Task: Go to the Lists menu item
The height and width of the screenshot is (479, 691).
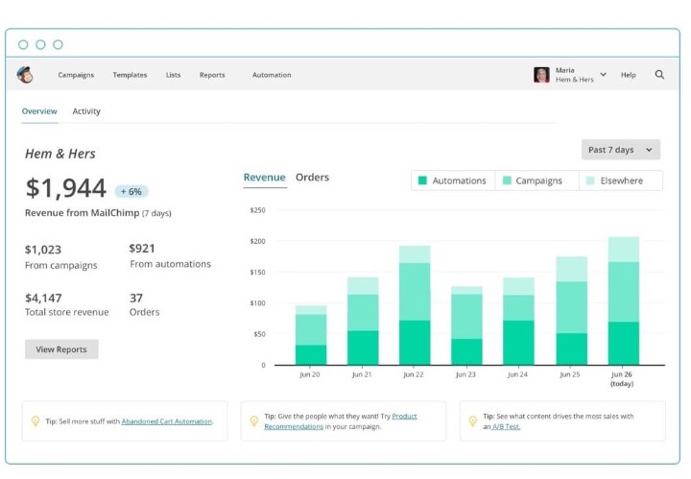Action: [x=173, y=75]
